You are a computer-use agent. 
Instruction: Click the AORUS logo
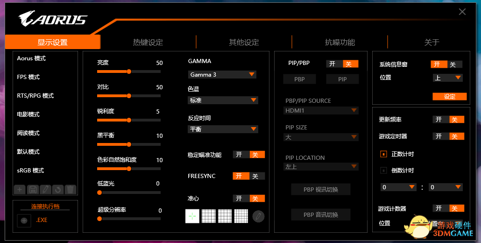tap(53, 18)
